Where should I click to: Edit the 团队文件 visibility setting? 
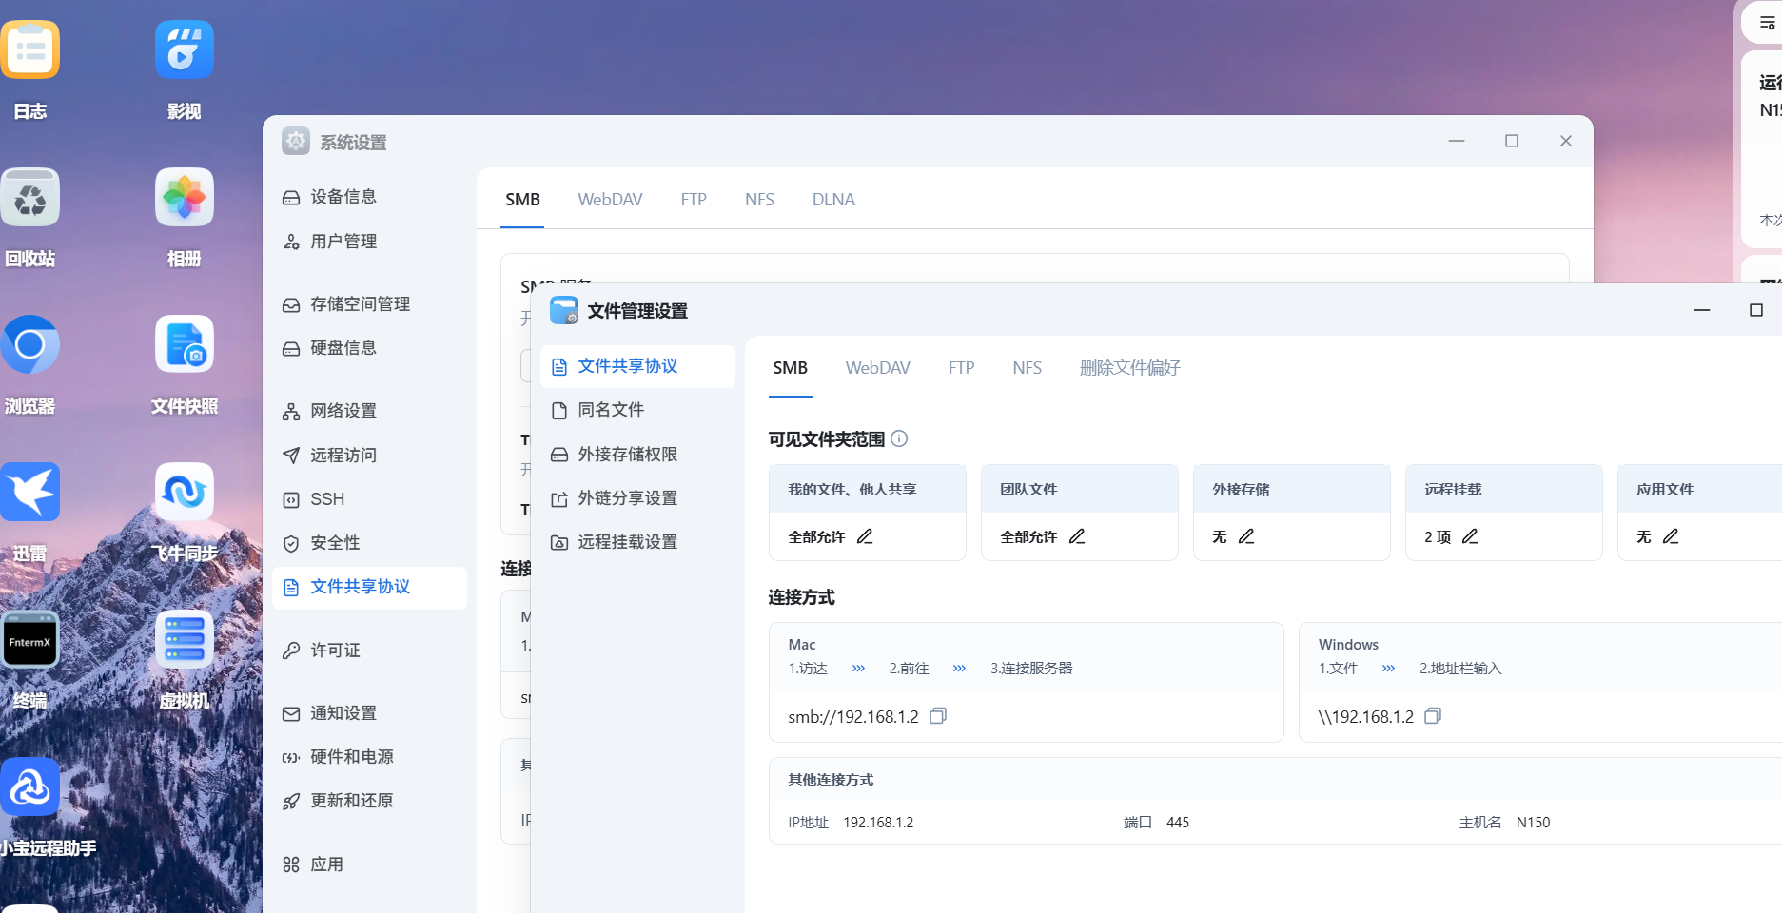pyautogui.click(x=1077, y=536)
